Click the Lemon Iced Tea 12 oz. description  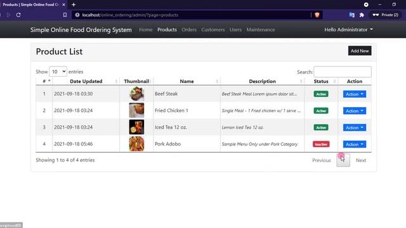point(242,127)
